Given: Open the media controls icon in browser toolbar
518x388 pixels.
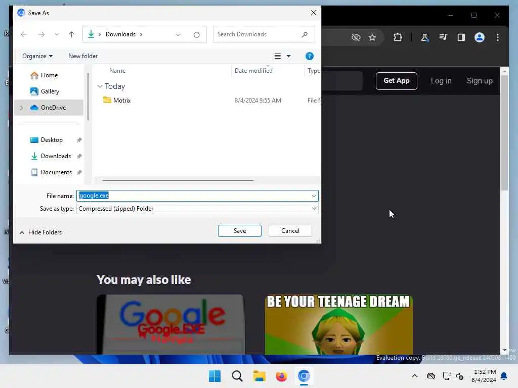Looking at the screenshot, I should 443,37.
